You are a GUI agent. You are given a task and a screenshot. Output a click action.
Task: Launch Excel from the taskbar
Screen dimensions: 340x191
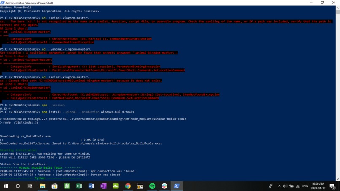[x=79, y=186]
